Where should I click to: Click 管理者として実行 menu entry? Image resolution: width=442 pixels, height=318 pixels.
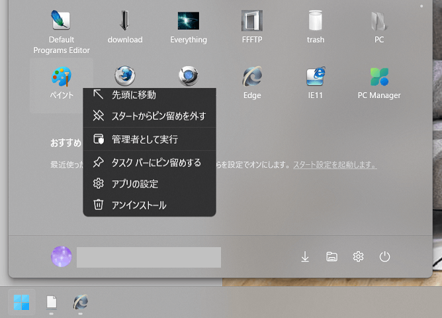pos(150,139)
